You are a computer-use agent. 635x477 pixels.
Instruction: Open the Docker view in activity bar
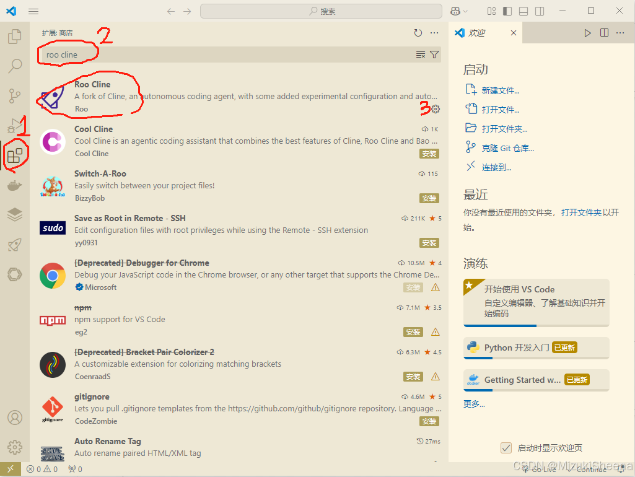click(x=15, y=185)
